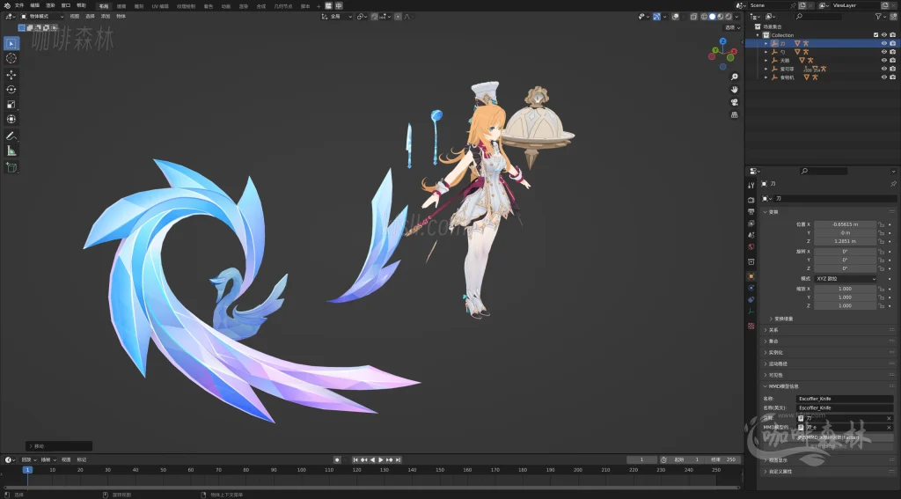Open the viewport 添加 menu
The height and width of the screenshot is (499, 901).
point(106,17)
